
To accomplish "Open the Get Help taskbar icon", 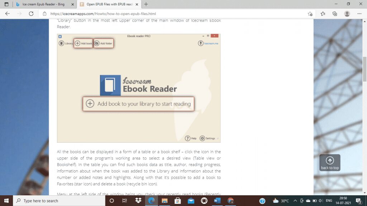I will (262, 201).
